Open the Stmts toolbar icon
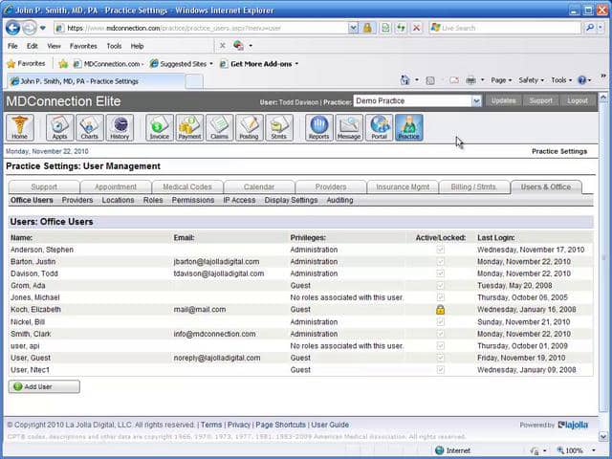 click(x=279, y=127)
